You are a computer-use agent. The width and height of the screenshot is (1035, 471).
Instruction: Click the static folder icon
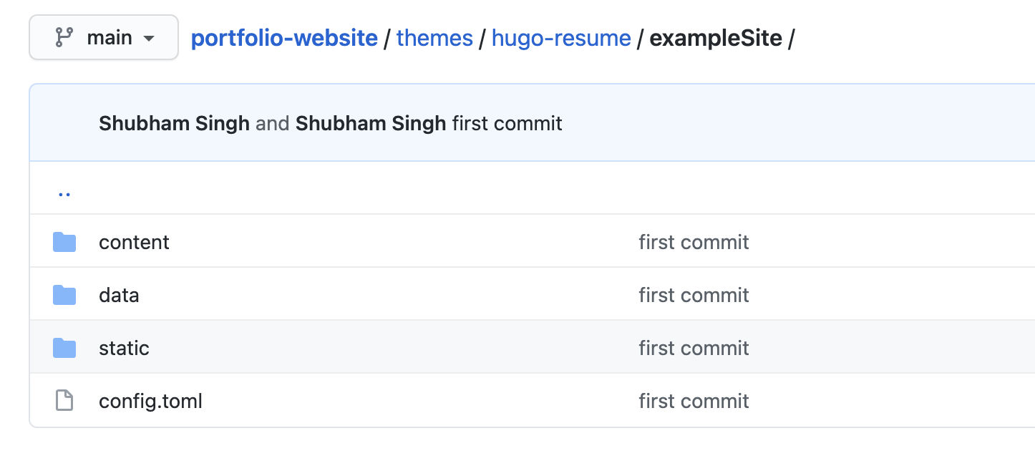(x=64, y=348)
